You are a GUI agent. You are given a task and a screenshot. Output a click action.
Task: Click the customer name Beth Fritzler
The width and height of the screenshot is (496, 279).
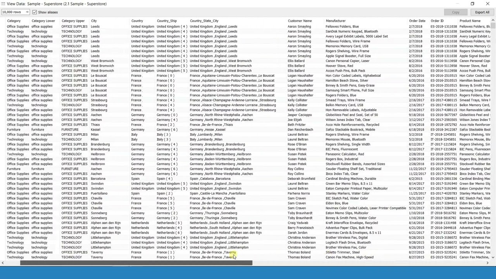click(296, 125)
